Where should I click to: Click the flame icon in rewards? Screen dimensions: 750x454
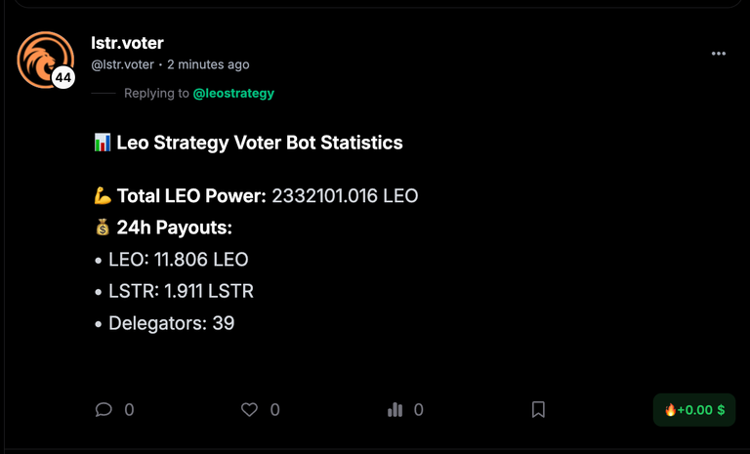point(670,409)
